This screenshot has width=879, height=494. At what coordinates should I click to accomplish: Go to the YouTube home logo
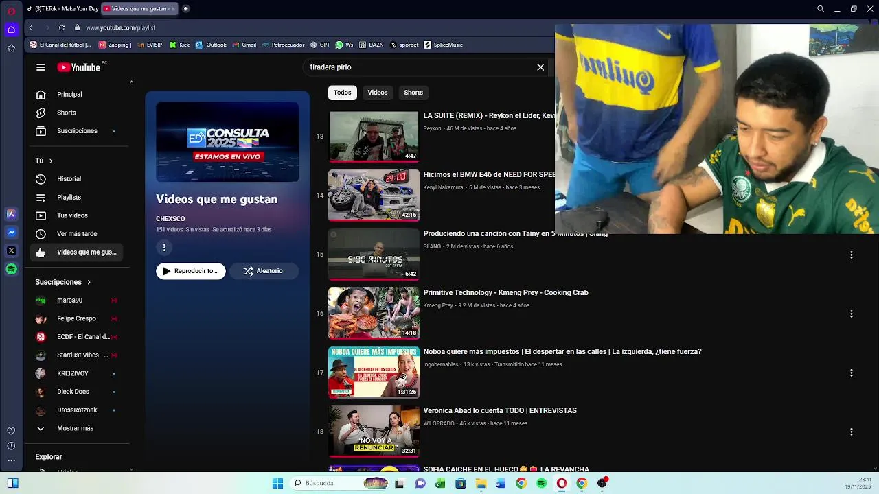tap(78, 67)
